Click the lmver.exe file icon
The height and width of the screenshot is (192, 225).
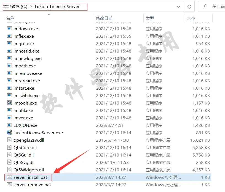click(x=9, y=118)
